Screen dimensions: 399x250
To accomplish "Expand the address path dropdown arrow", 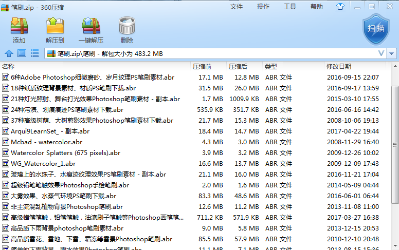I will coord(392,53).
